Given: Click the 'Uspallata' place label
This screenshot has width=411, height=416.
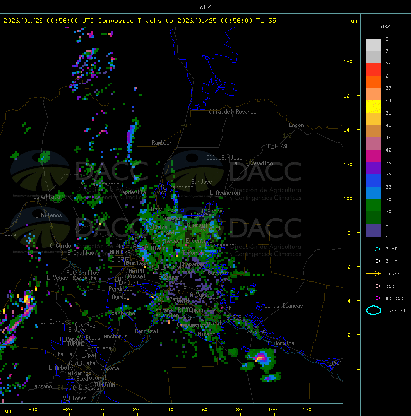Looking at the screenshot, I should coord(47,197).
